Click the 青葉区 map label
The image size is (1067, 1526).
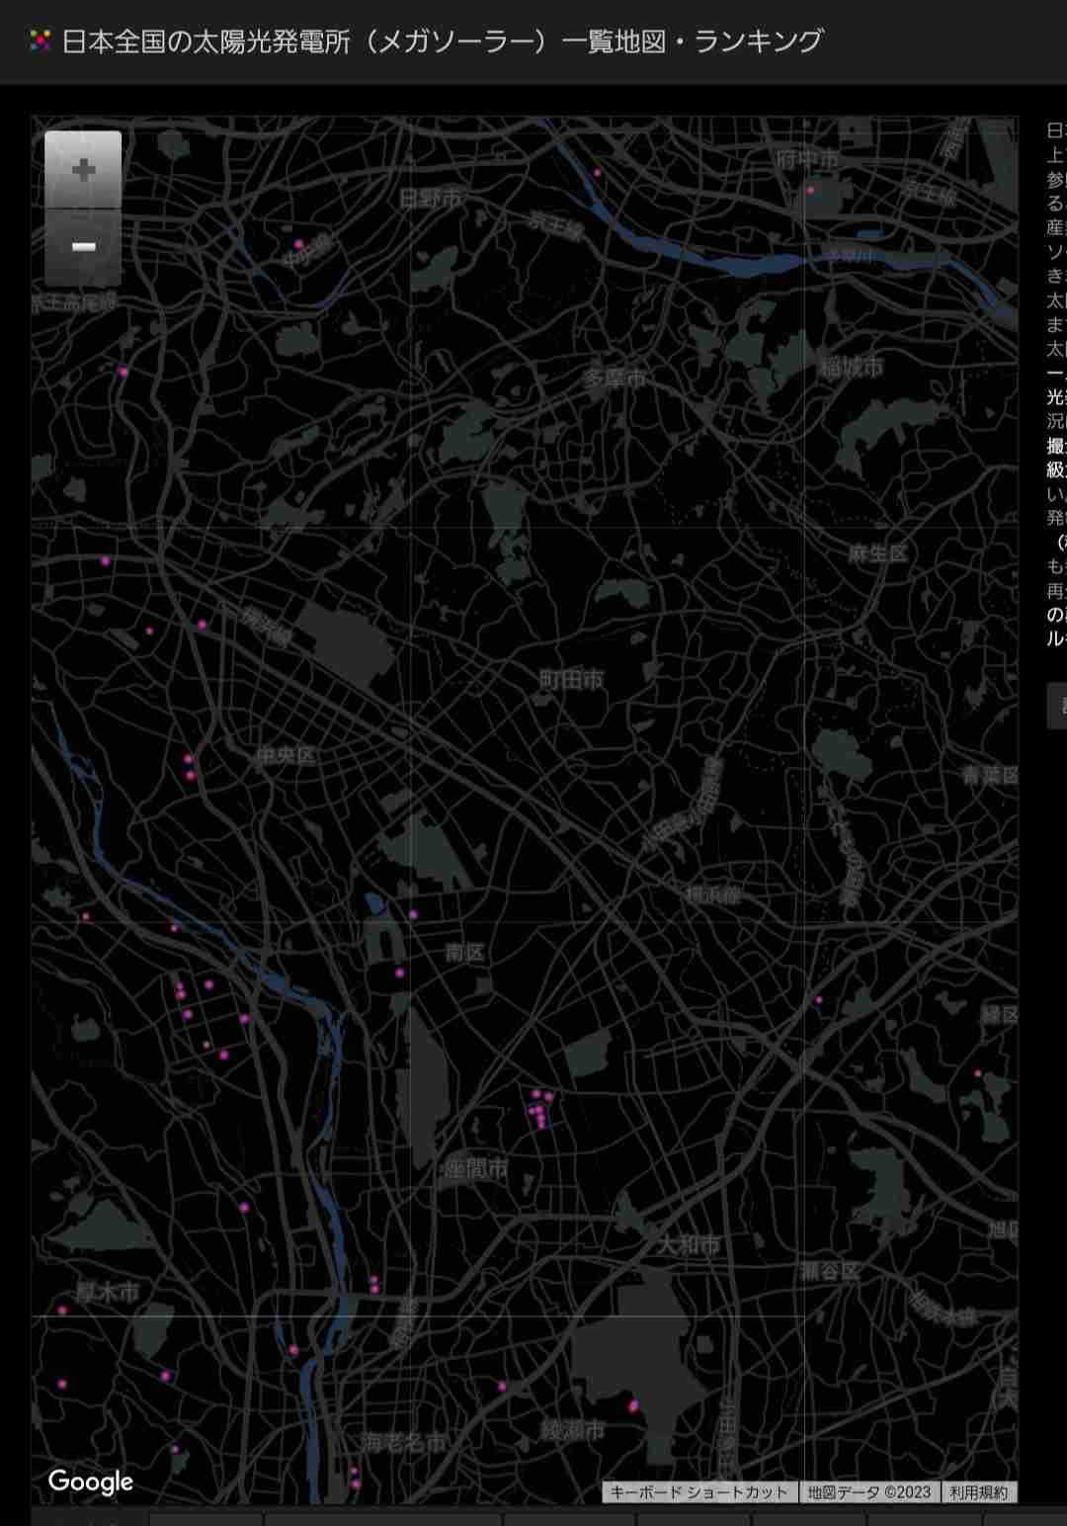(x=991, y=775)
